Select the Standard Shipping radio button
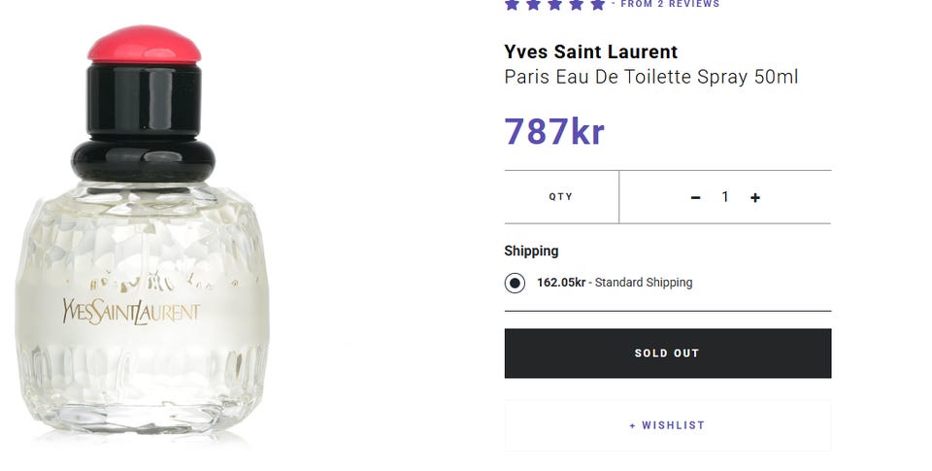Screen dimensions: 932x471 point(515,283)
